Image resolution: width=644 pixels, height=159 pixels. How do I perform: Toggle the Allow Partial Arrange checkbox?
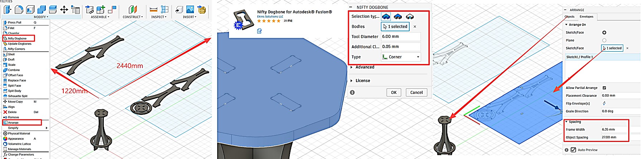pos(604,88)
